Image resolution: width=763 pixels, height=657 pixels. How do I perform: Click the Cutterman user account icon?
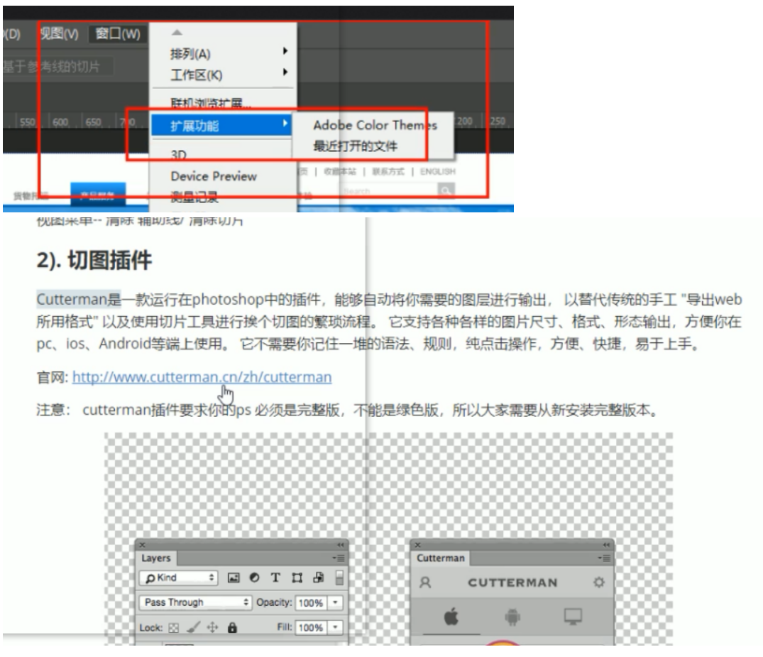pos(425,582)
